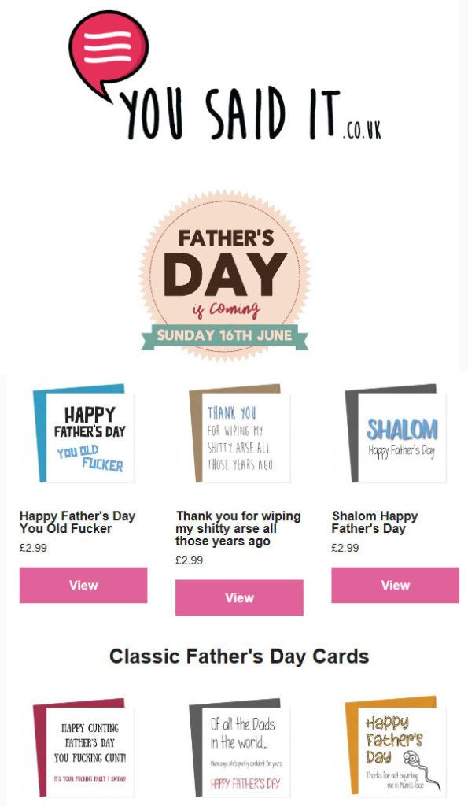Screen dimensions: 468x806
Task: Click the £2.99 price under the Shalom card
Action: tap(345, 548)
